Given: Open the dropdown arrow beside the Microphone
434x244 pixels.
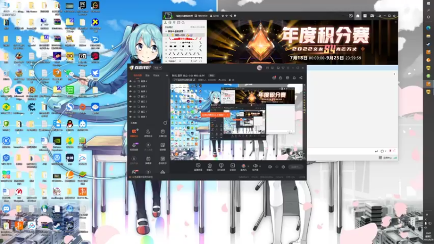Looking at the screenshot, I should pyautogui.click(x=248, y=166).
